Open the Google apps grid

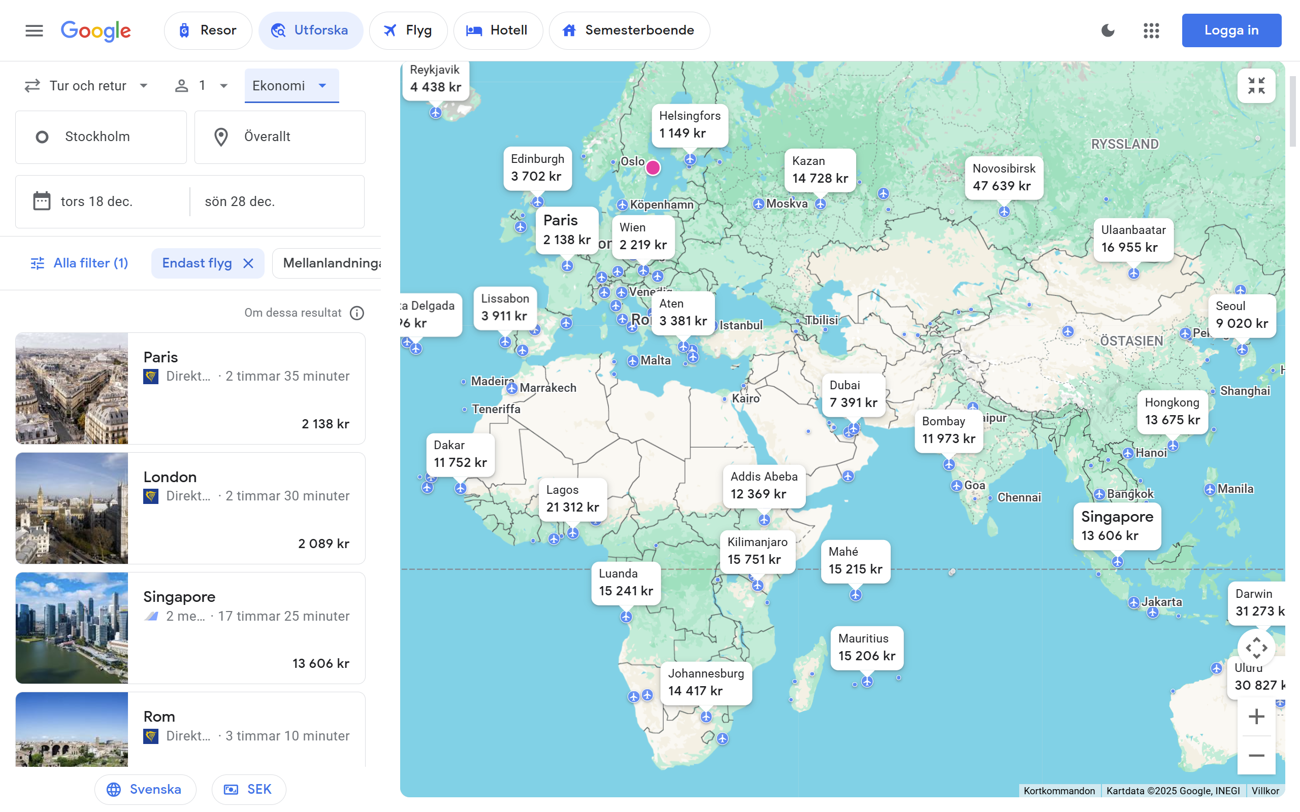[x=1151, y=30]
